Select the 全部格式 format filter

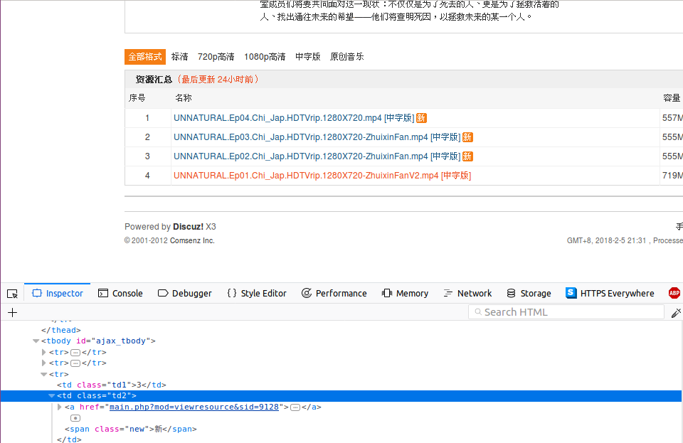point(145,57)
